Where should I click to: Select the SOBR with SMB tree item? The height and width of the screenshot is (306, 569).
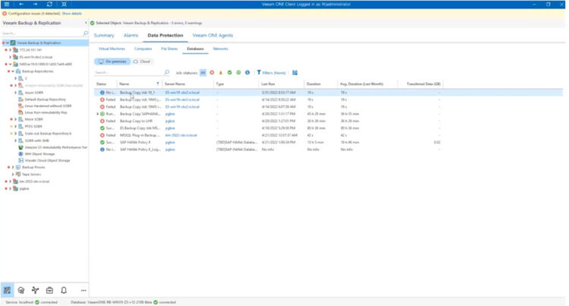(36, 140)
